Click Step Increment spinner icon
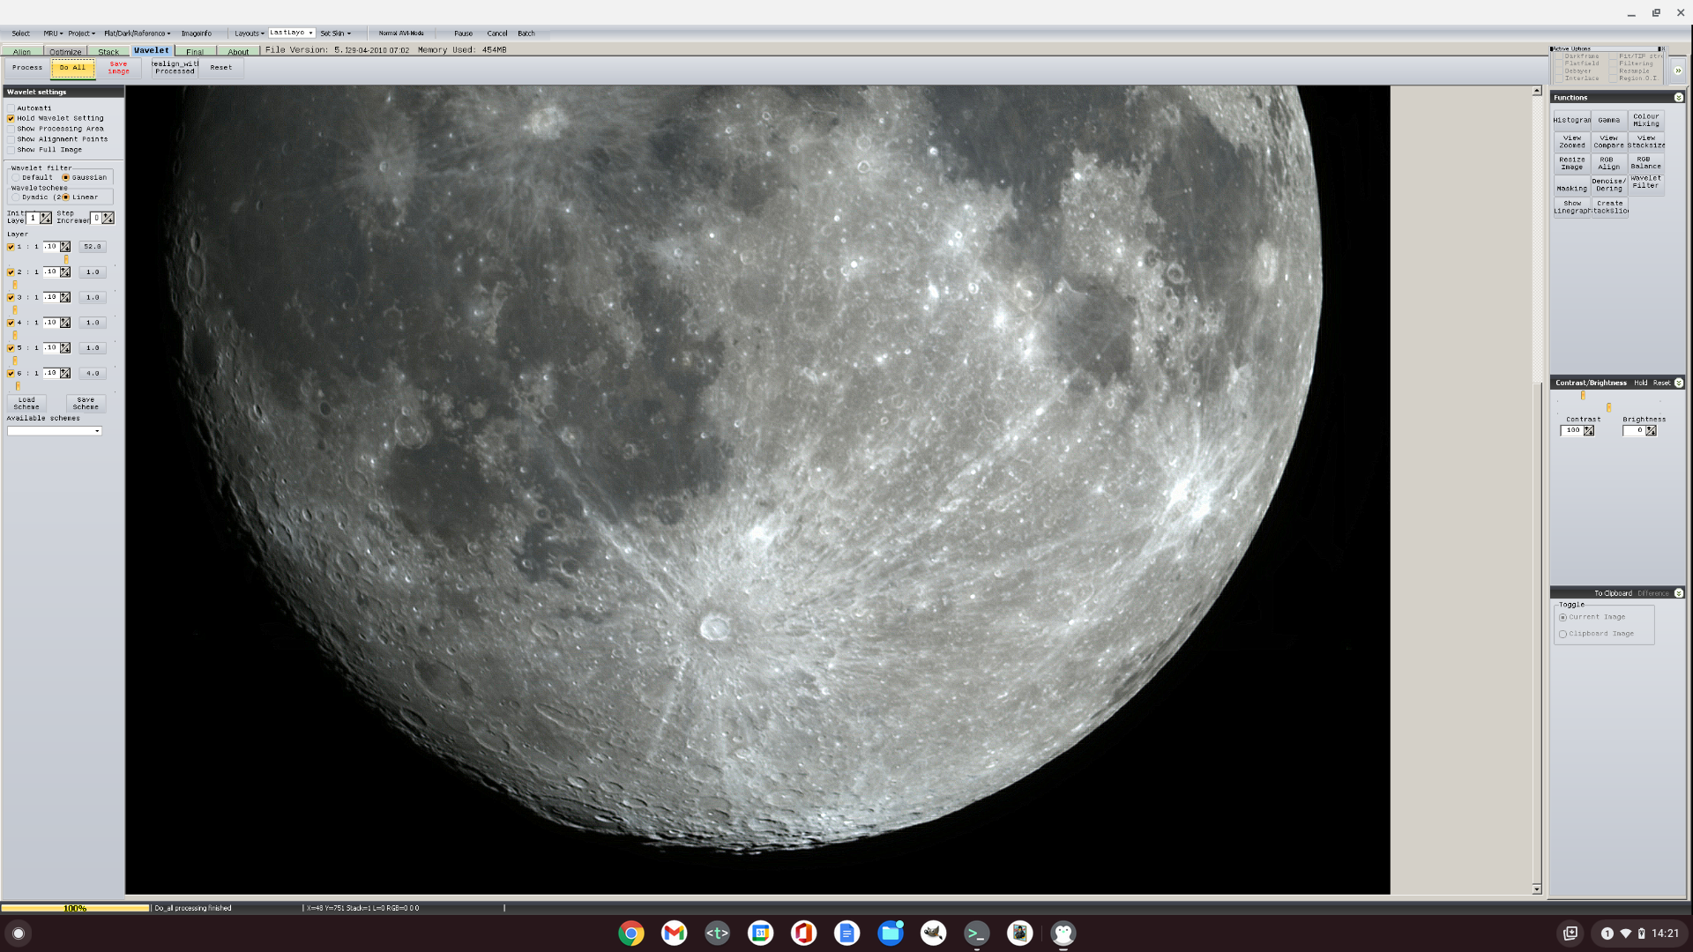1693x952 pixels. [108, 218]
